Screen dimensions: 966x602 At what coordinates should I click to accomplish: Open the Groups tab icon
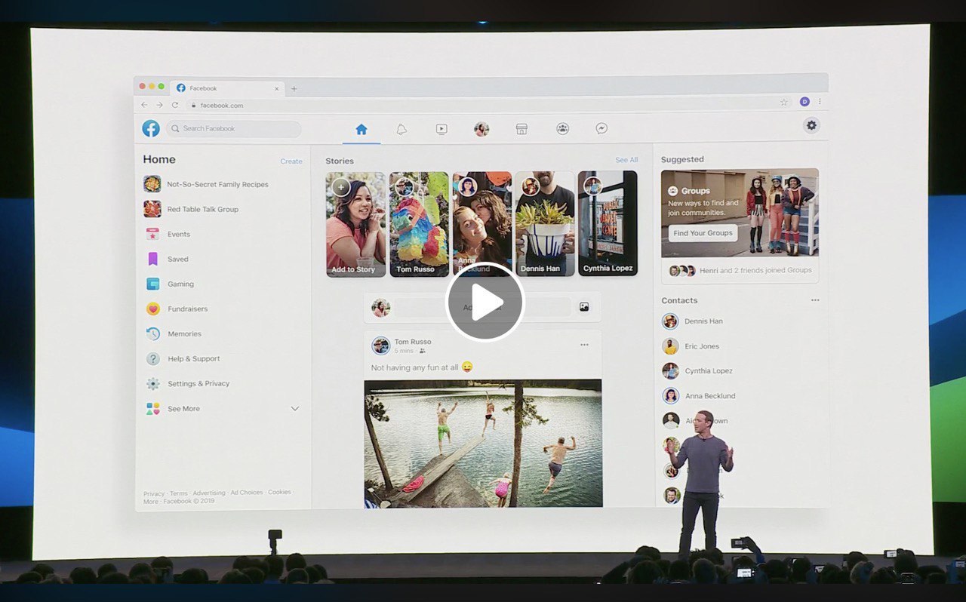click(x=562, y=129)
